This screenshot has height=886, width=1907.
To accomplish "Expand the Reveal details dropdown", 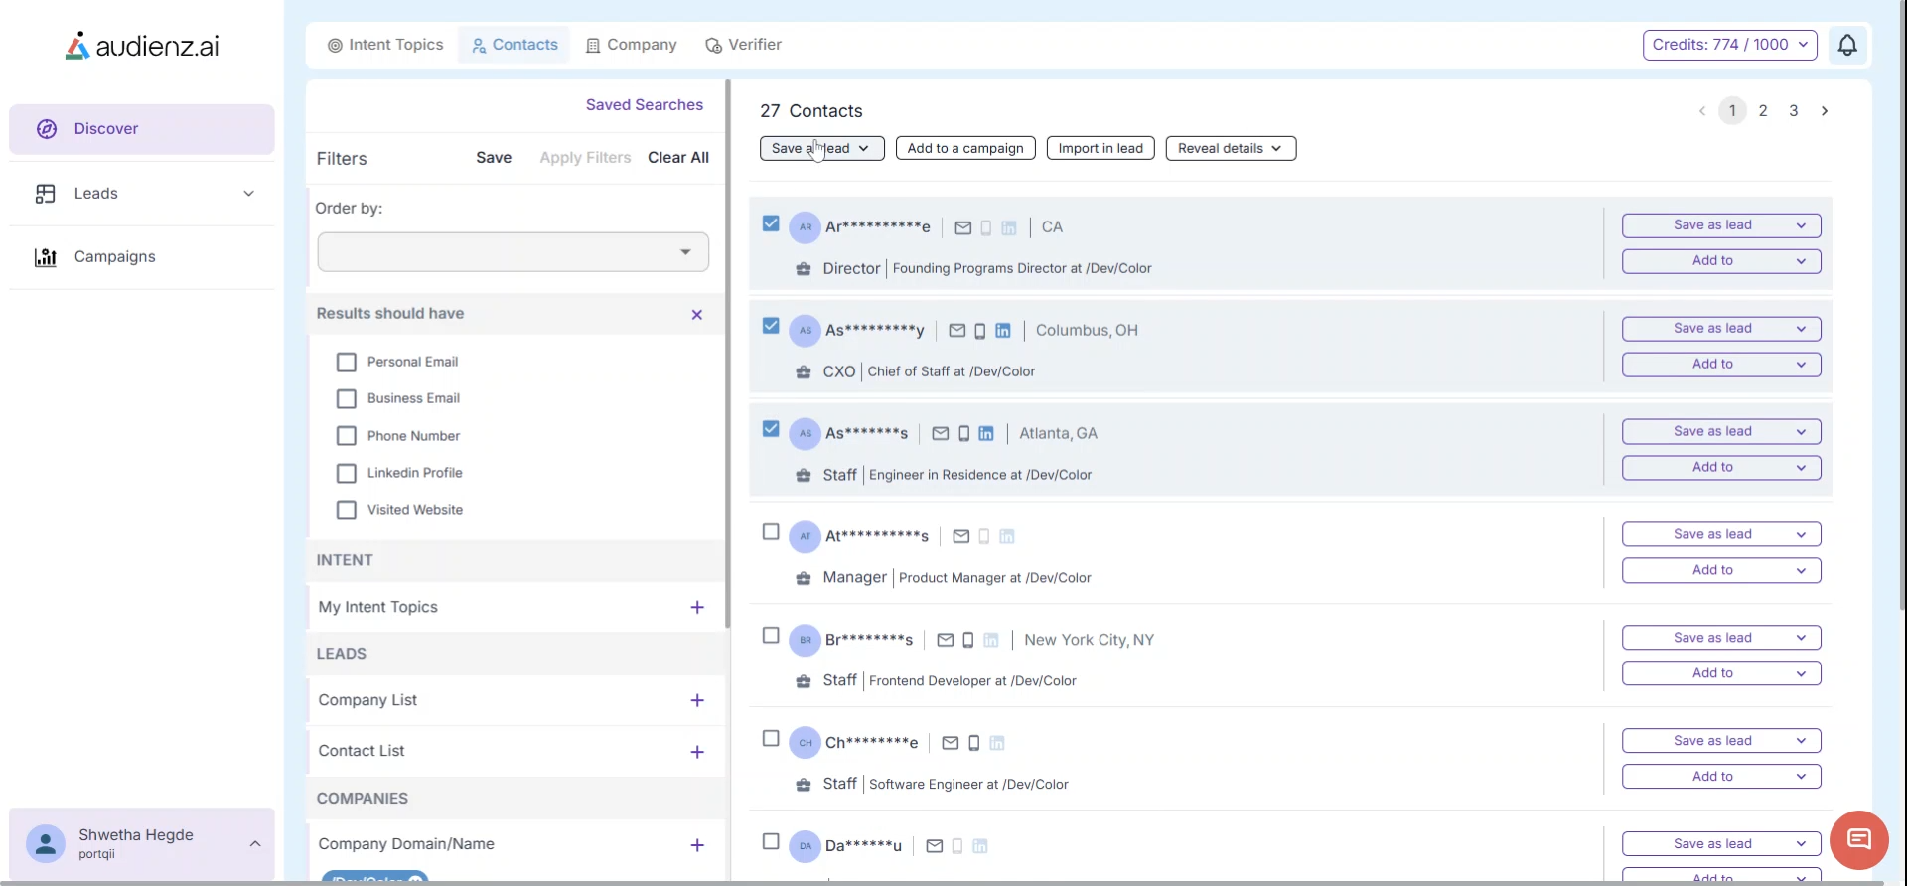I will (x=1230, y=149).
